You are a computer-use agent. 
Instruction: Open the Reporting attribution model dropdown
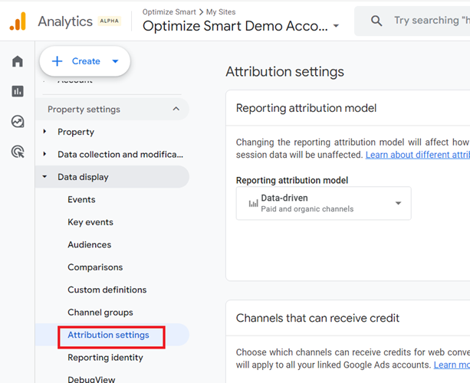pyautogui.click(x=324, y=203)
